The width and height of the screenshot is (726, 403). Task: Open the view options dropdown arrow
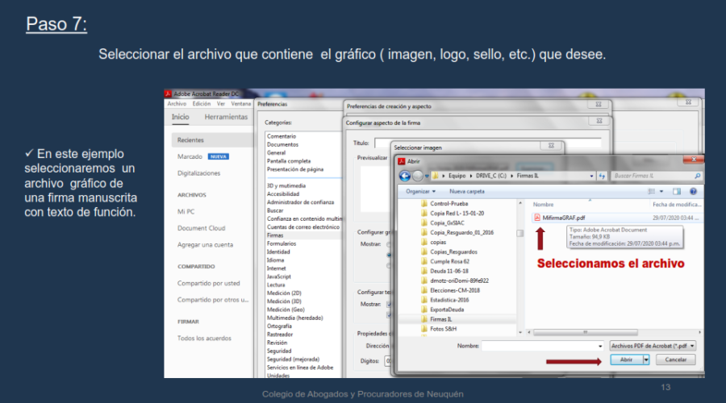[x=661, y=191]
